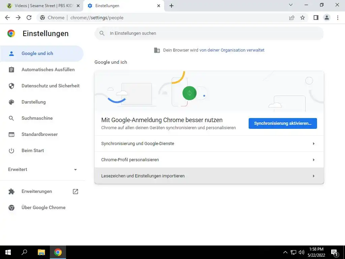Reload the settings page
Image resolution: width=345 pixels, height=259 pixels.
[29, 18]
